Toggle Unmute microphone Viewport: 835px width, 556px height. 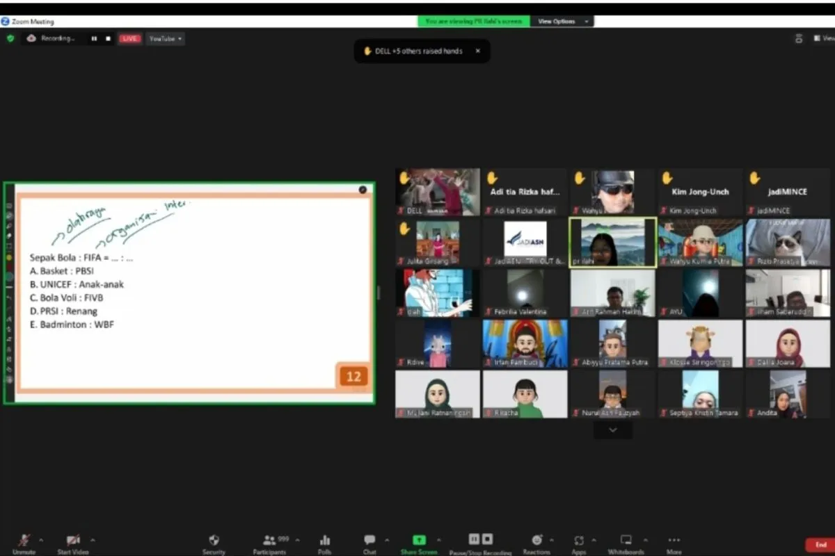click(24, 541)
